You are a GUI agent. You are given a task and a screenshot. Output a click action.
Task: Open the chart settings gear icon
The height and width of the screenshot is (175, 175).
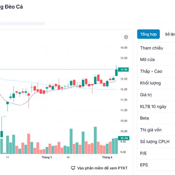coord(126,37)
